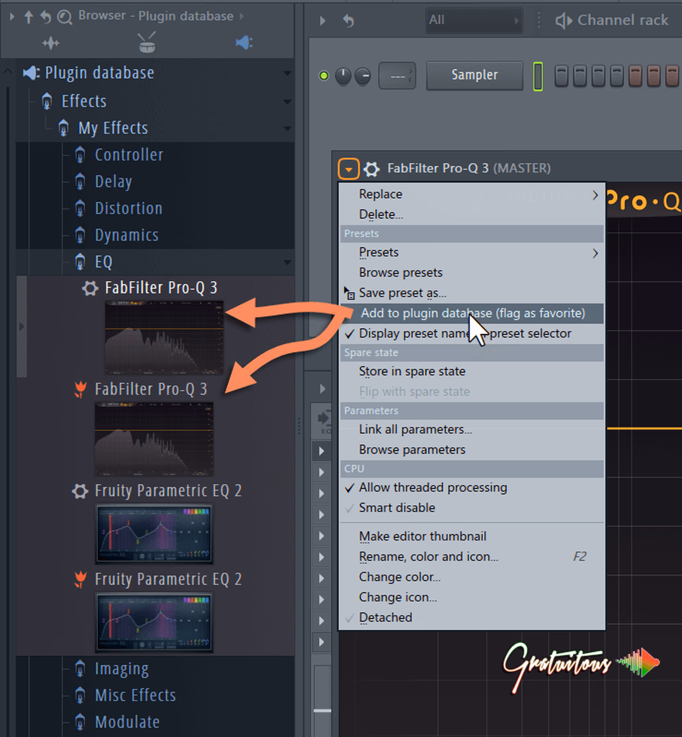The height and width of the screenshot is (737, 682).
Task: Click Fruity Parametric EQ 2 gear icon
Action: [80, 491]
